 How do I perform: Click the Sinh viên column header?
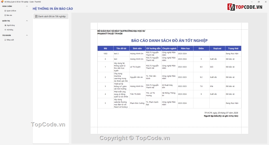tap(137, 49)
